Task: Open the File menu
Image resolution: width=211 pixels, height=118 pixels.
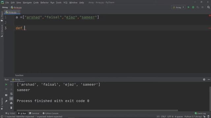Action: click(x=7, y=3)
